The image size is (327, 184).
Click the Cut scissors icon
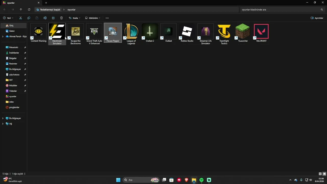tap(20, 18)
